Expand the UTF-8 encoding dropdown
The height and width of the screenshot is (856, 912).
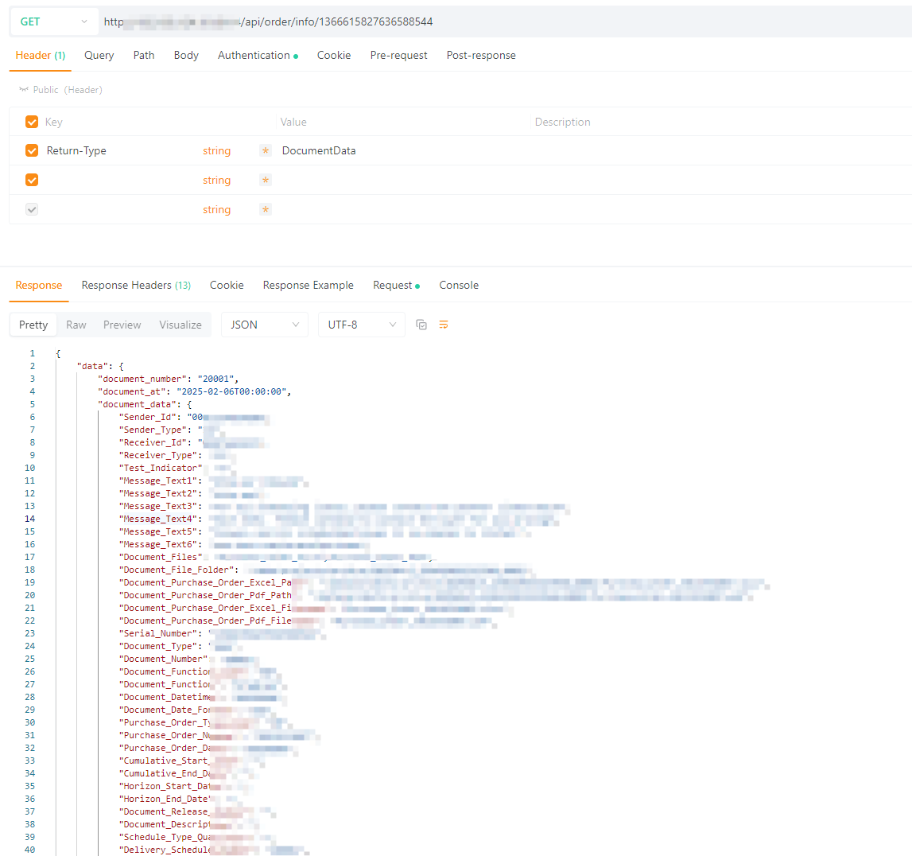point(361,325)
